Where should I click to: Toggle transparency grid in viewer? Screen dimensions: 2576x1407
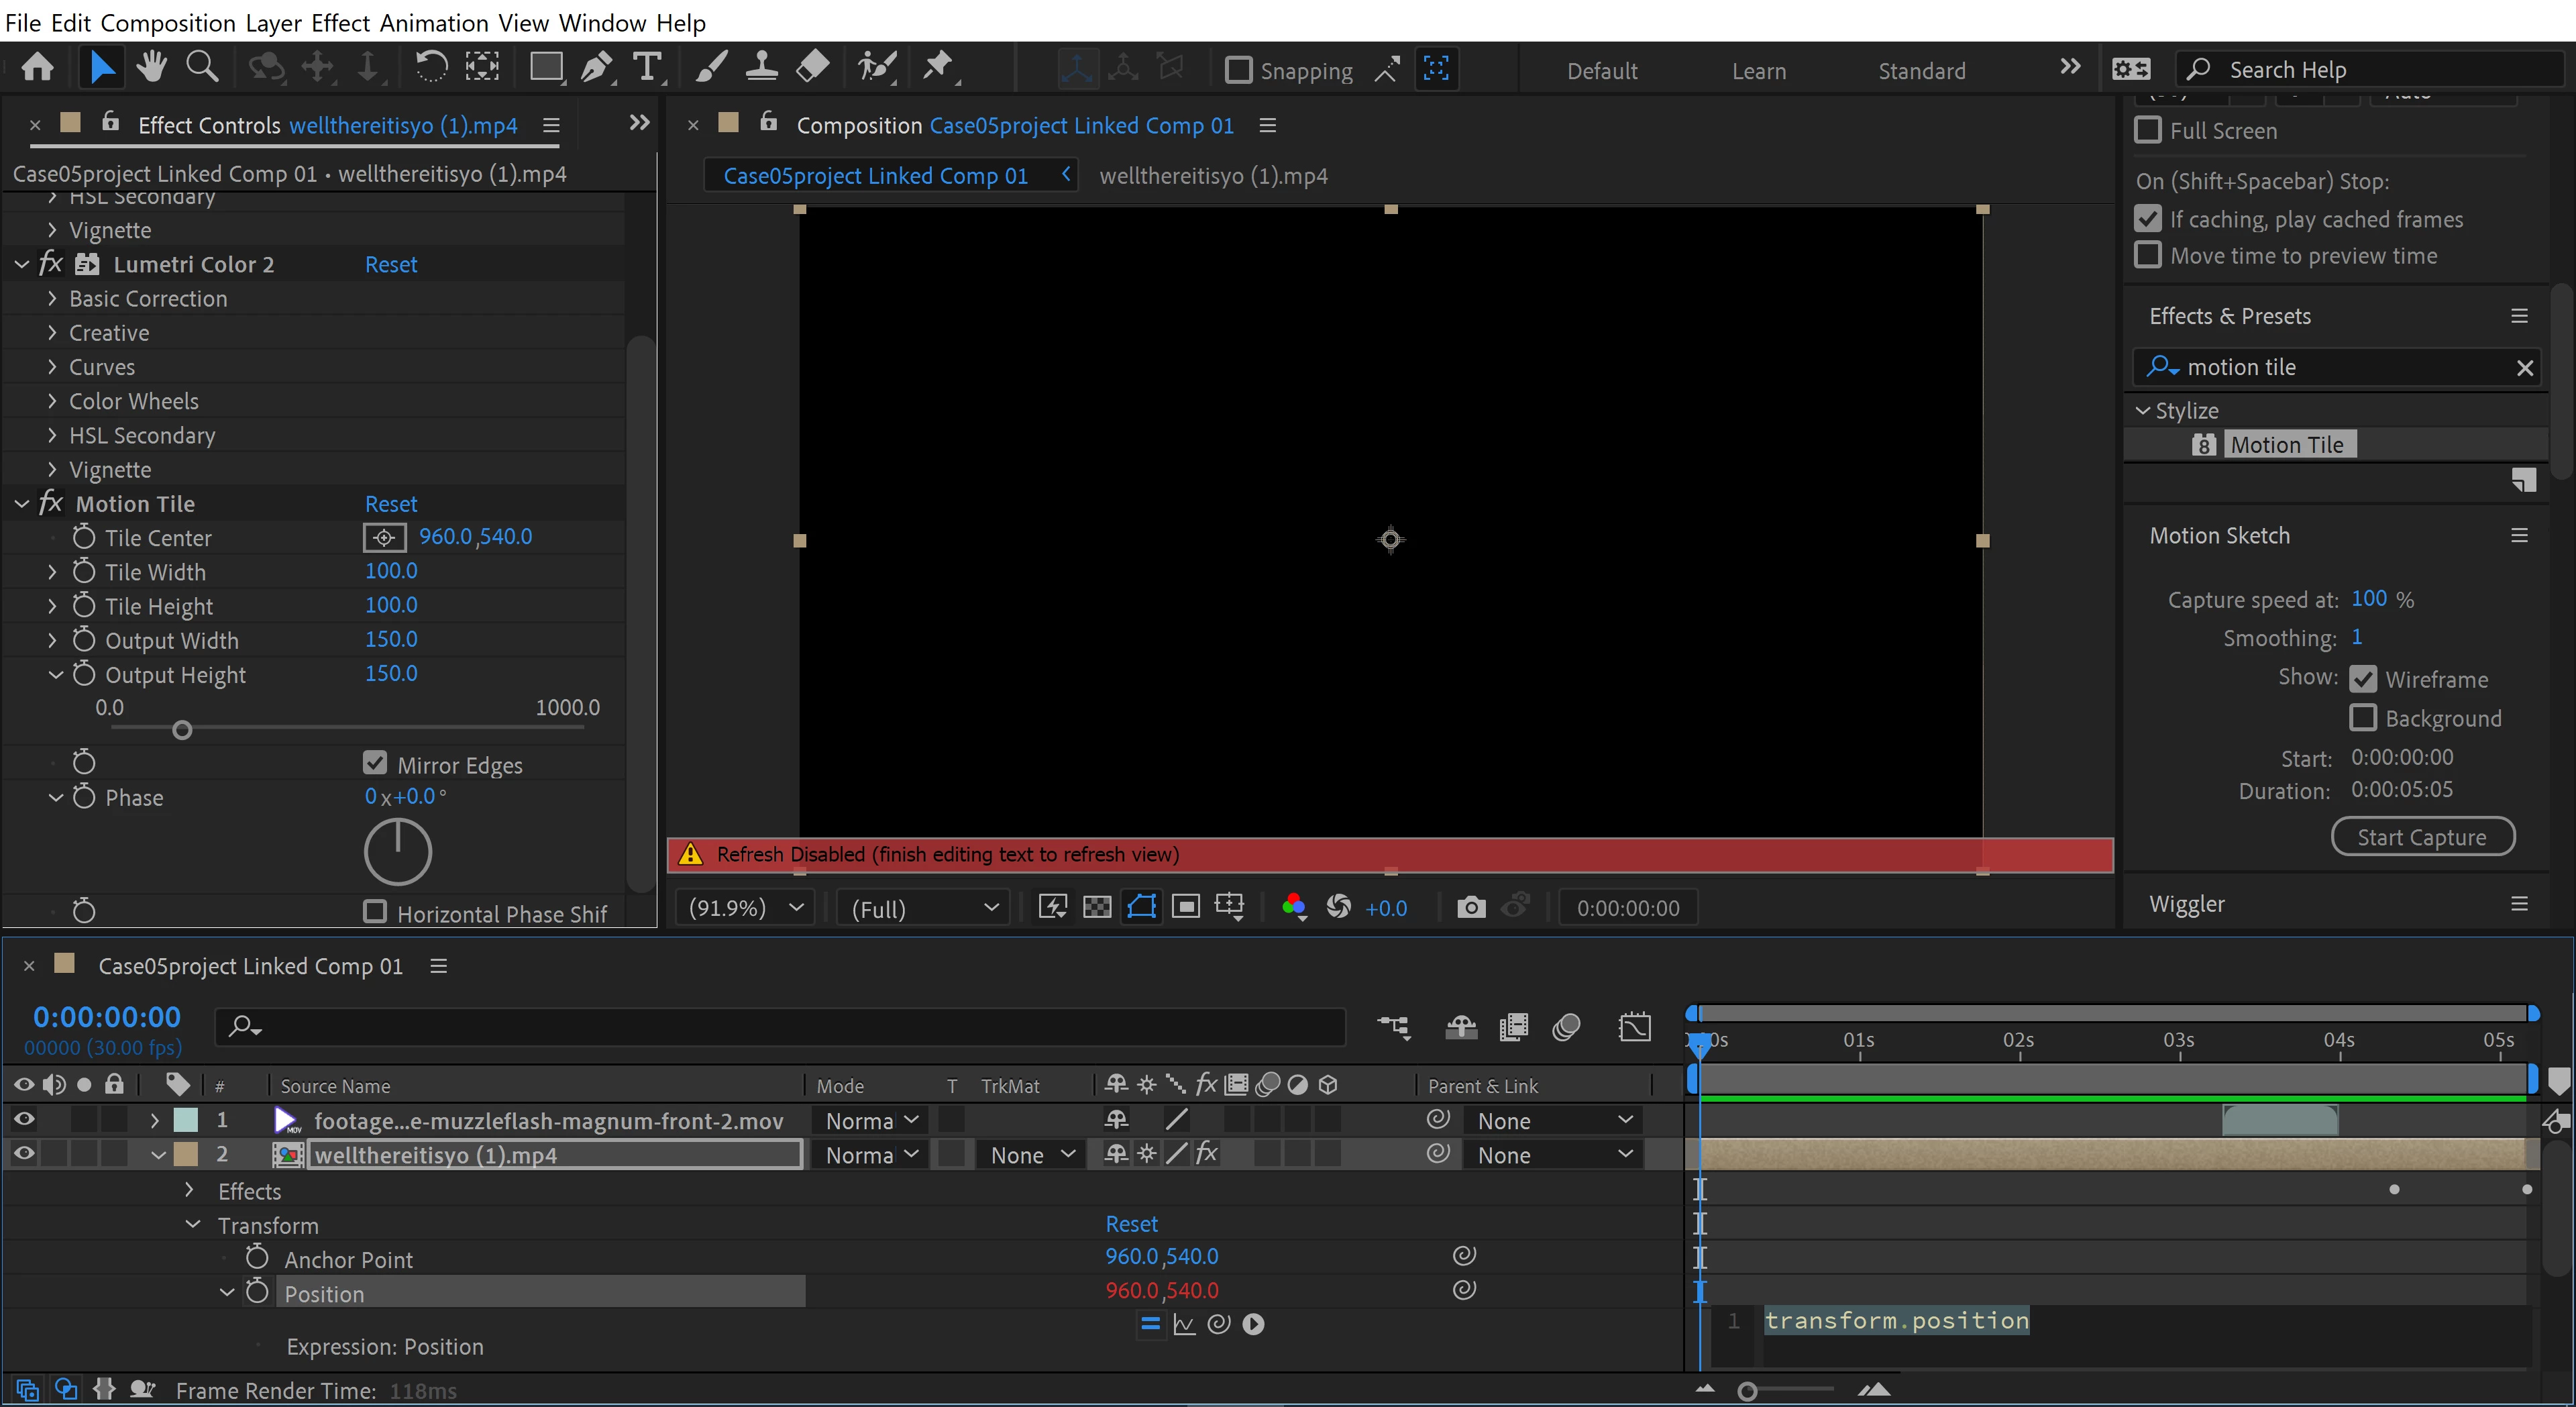click(1097, 907)
